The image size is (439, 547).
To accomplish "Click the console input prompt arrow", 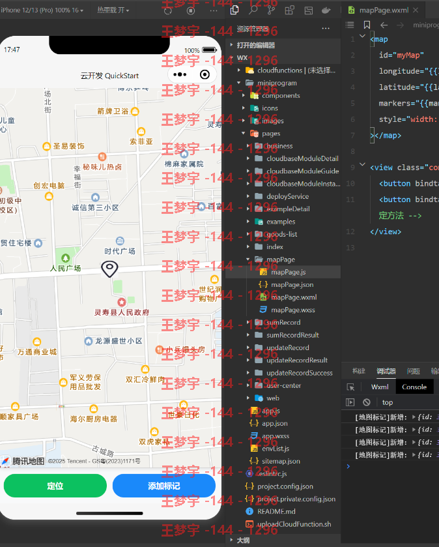I will pos(348,466).
